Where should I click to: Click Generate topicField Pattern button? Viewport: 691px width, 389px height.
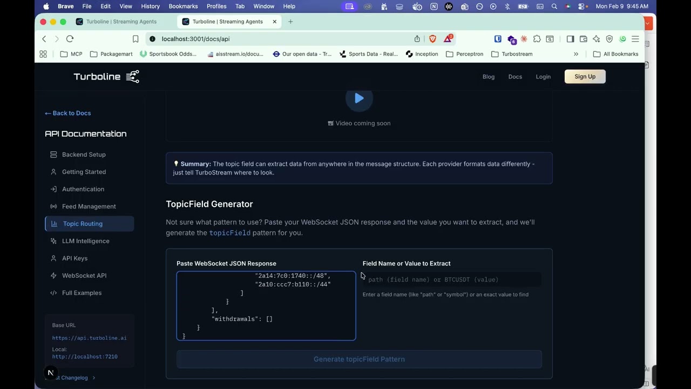point(359,359)
